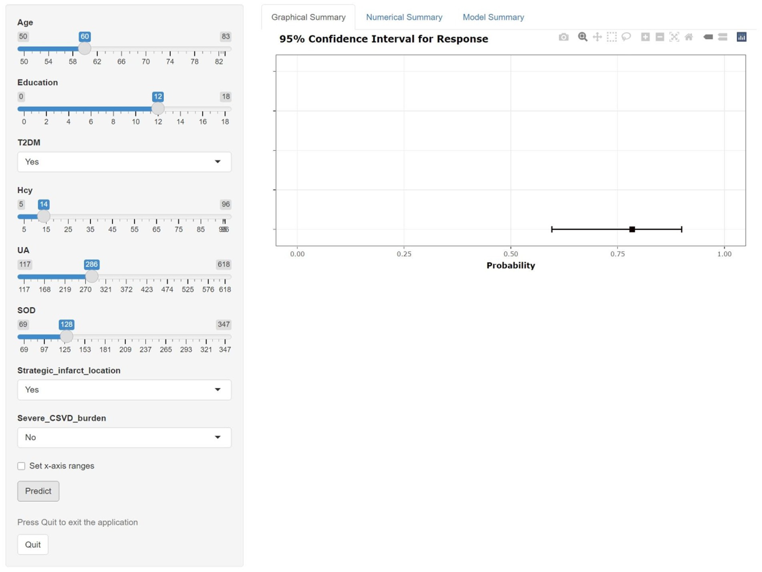Click the Quit button
This screenshot has width=762, height=572.
pos(33,545)
